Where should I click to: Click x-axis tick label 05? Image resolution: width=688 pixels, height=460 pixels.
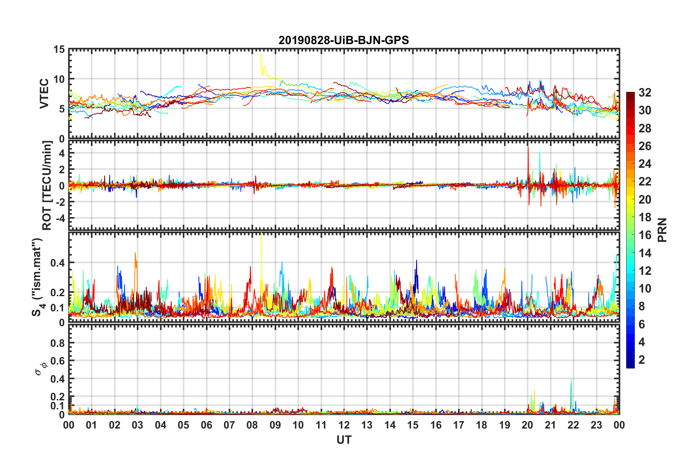pyautogui.click(x=183, y=425)
